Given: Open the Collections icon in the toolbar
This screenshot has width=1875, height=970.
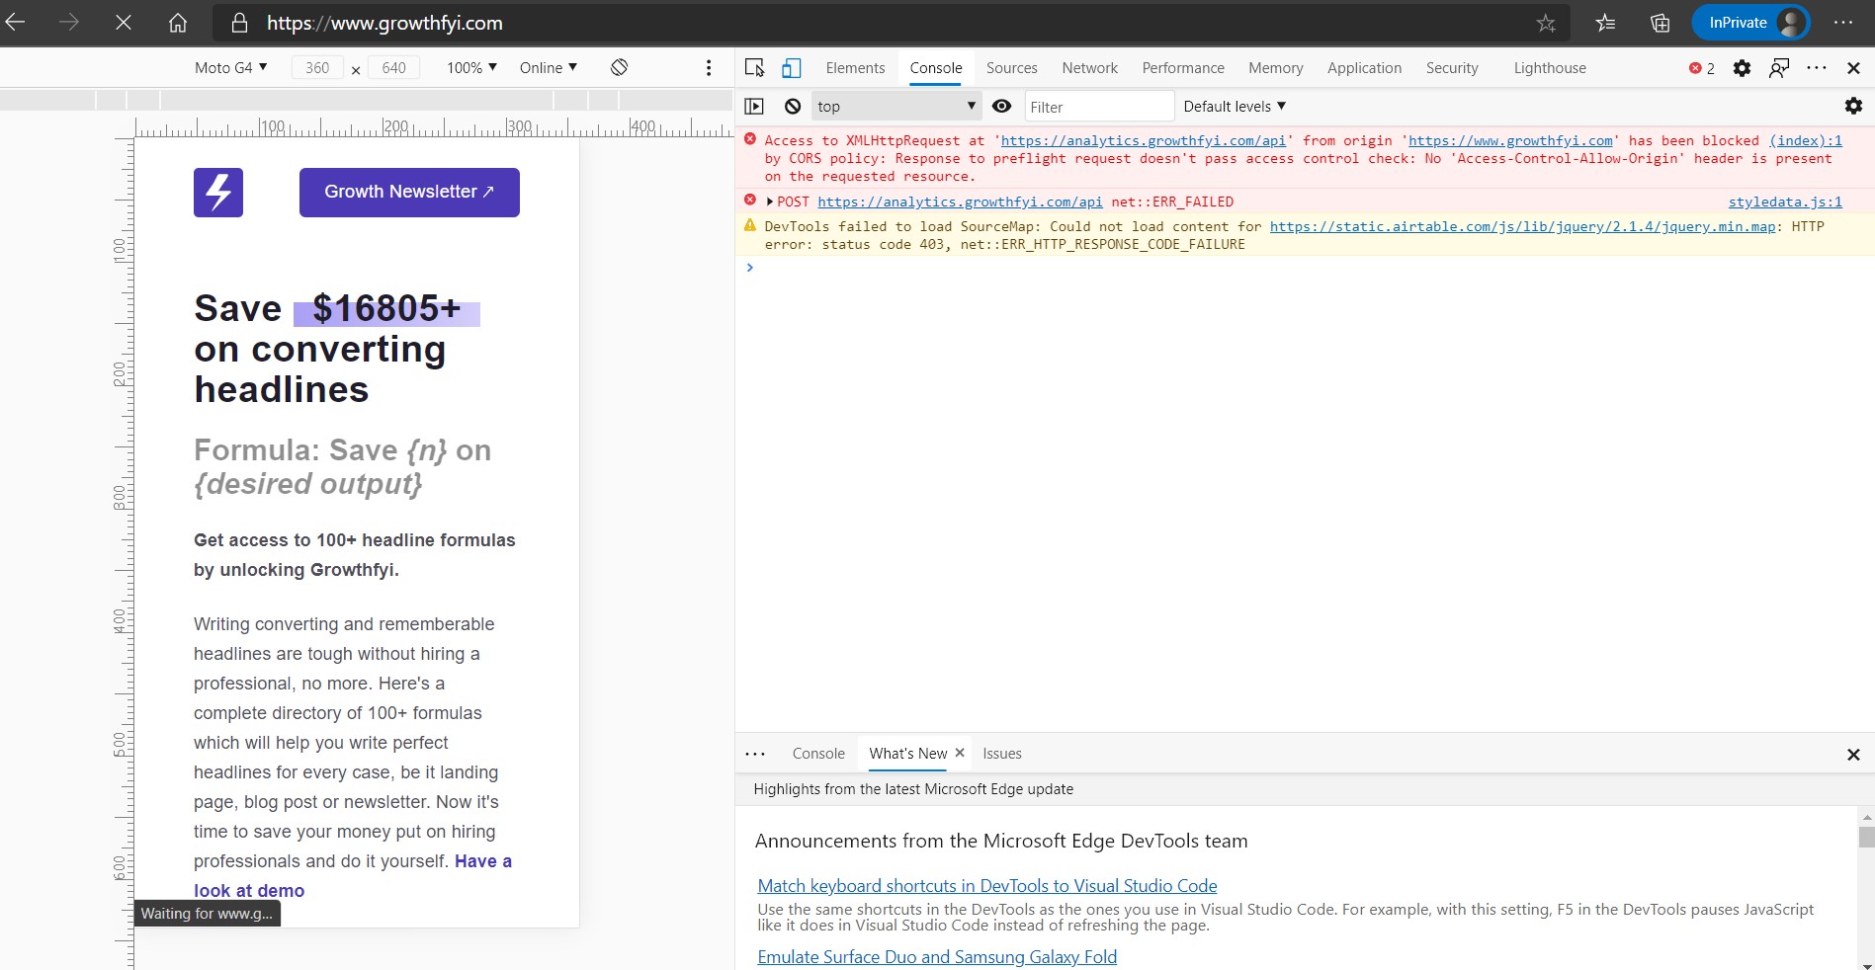Looking at the screenshot, I should [1661, 23].
